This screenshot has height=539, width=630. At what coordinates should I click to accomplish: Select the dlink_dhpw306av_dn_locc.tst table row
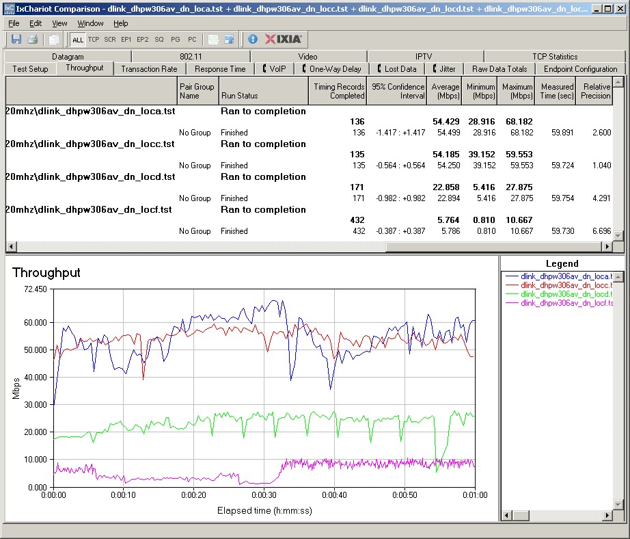tap(309, 144)
